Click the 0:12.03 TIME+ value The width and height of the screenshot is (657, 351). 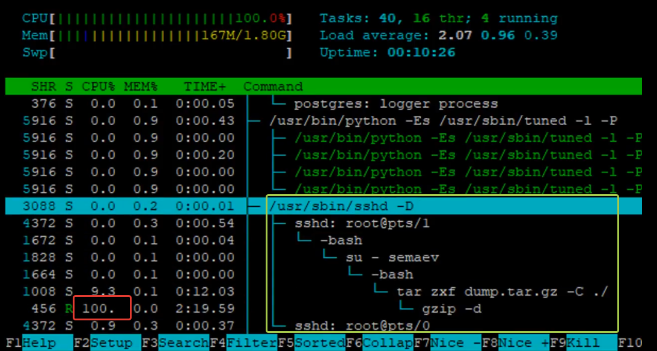[205, 291]
